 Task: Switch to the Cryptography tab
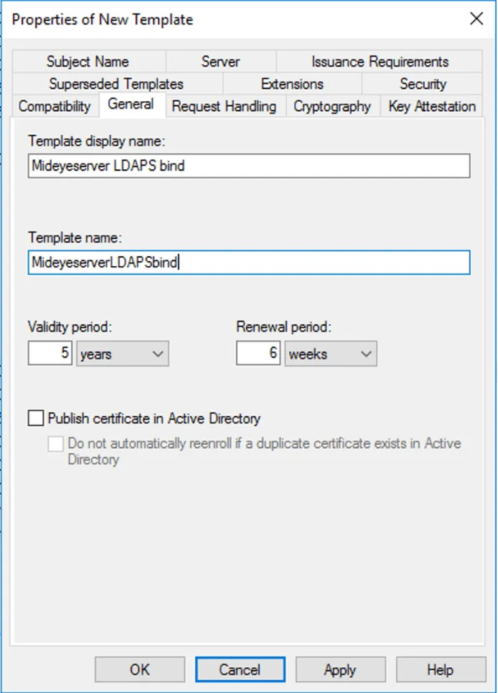tap(332, 105)
